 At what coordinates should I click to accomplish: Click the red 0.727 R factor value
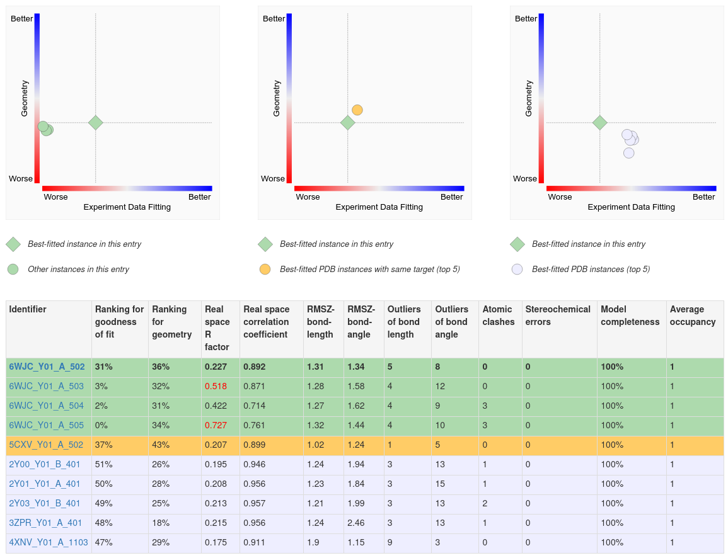click(x=214, y=425)
